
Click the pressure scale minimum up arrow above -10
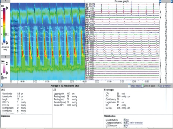tap(7, 42)
